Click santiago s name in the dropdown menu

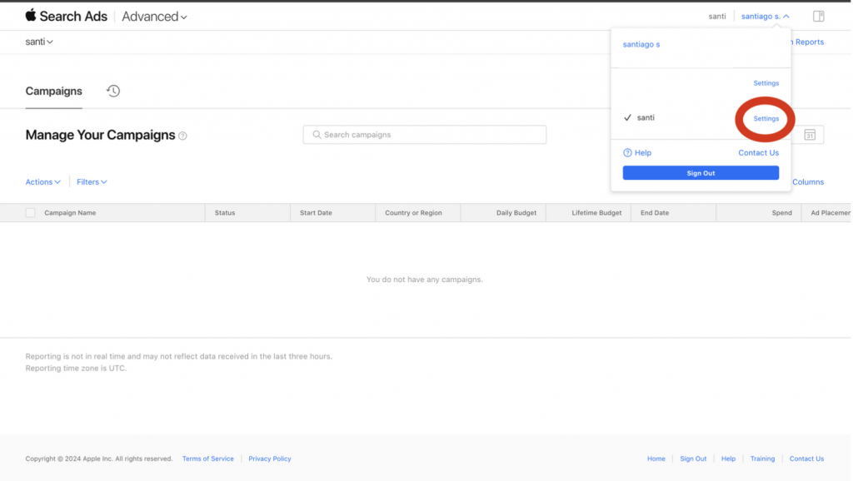tap(641, 45)
